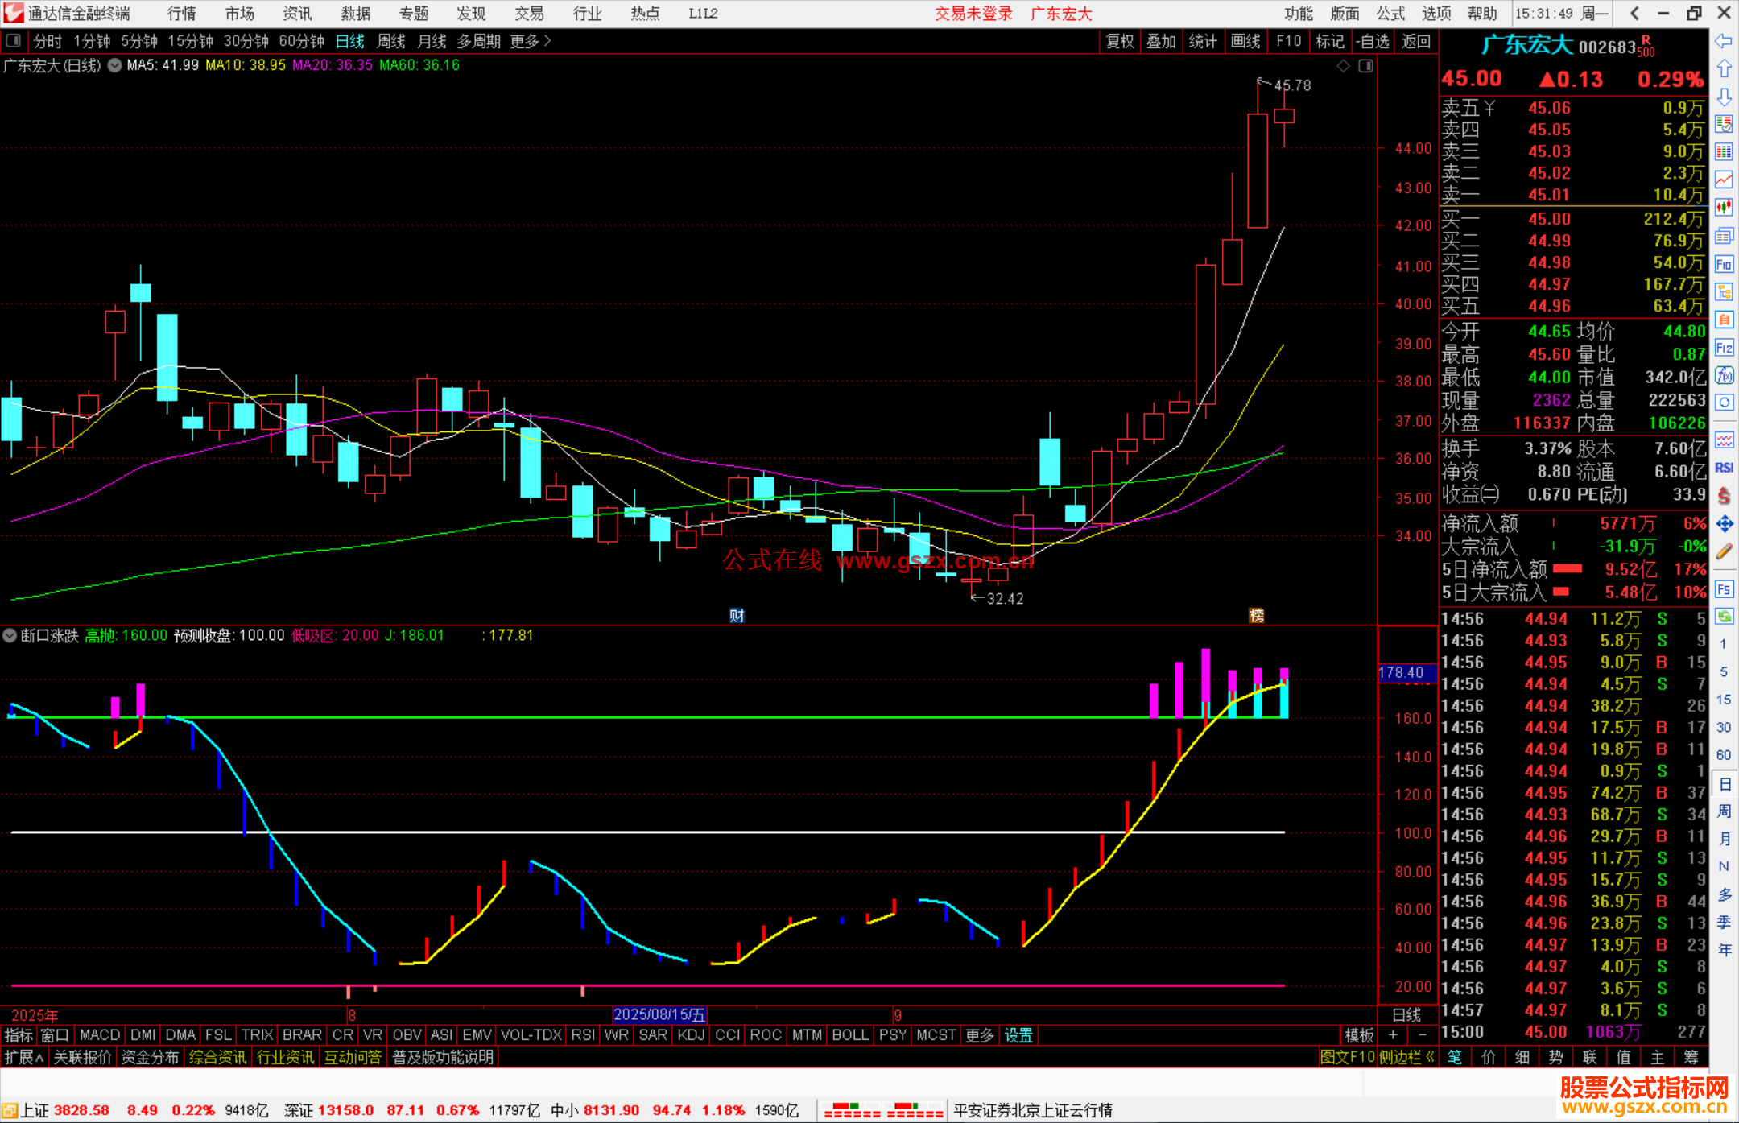Select the 60 minute sidebar period
The height and width of the screenshot is (1123, 1739).
(1724, 755)
